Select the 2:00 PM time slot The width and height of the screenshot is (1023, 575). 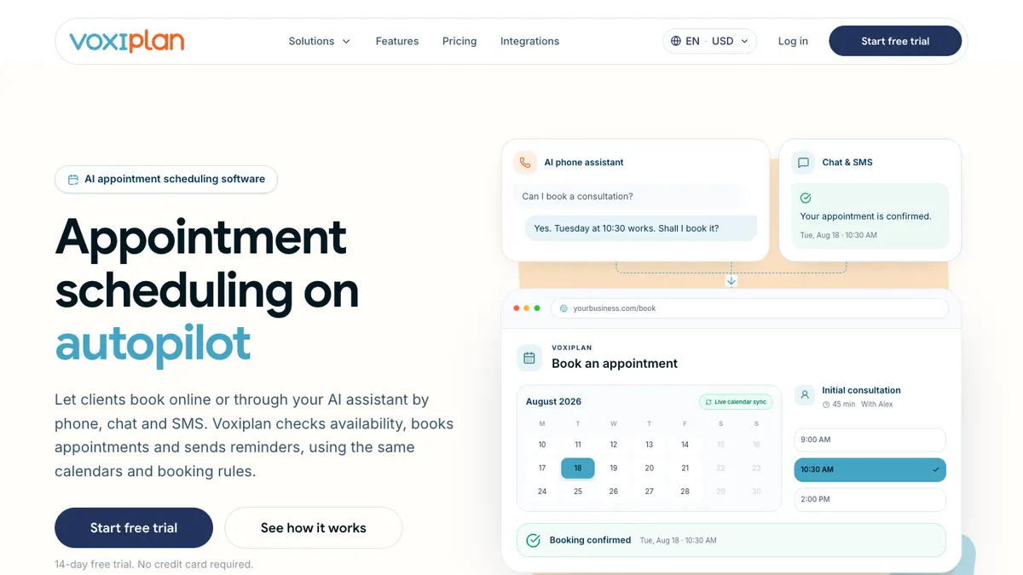tap(870, 499)
